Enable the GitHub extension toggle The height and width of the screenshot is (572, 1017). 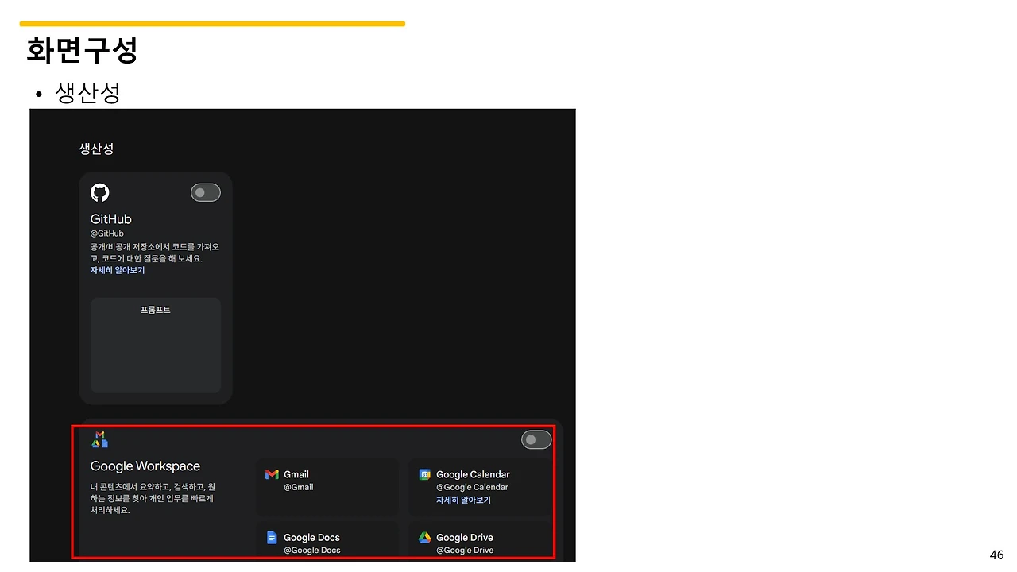click(x=206, y=192)
